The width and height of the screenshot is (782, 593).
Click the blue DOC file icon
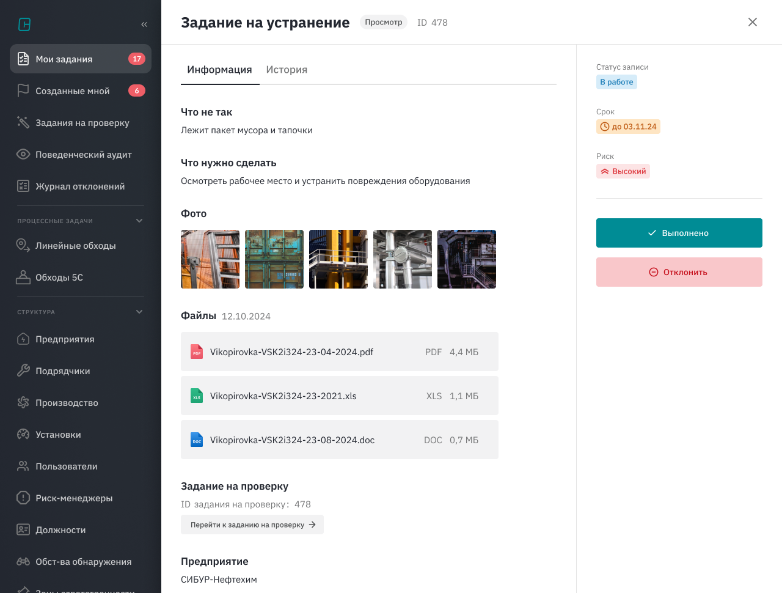[x=197, y=440]
